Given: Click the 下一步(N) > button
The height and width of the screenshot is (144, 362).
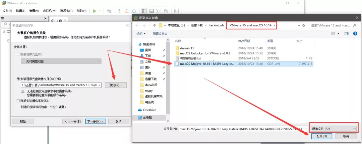Looking at the screenshot, I should (x=96, y=122).
